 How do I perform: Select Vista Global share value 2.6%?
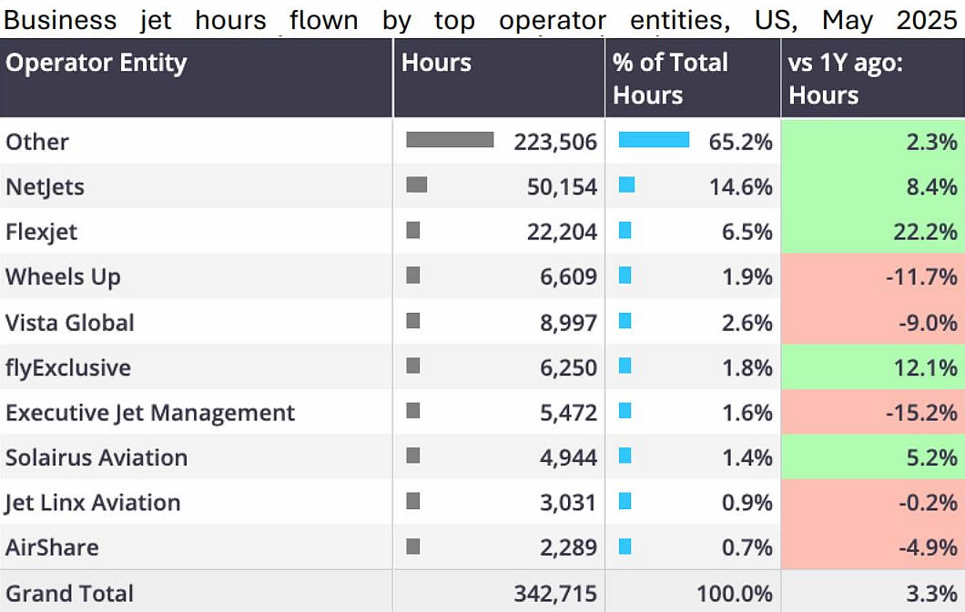pos(747,323)
